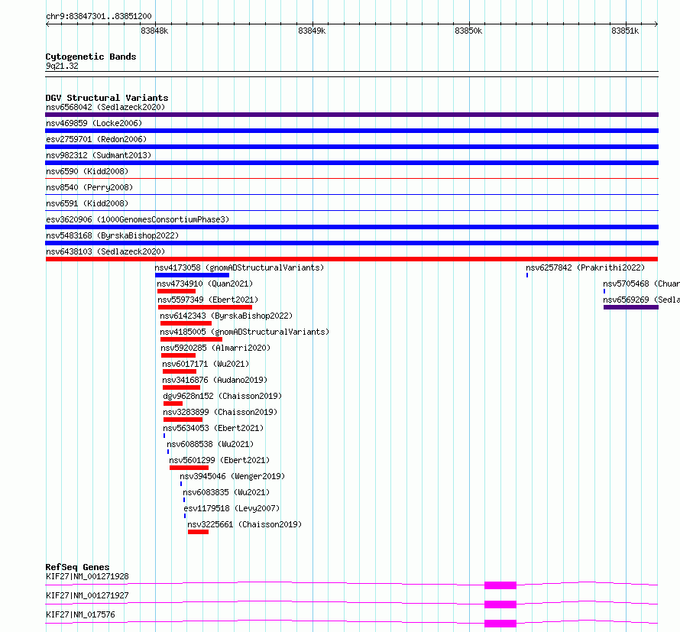This screenshot has height=632, width=680.
Task: Click the red nsv6438103 variant bar
Action: 351,259
